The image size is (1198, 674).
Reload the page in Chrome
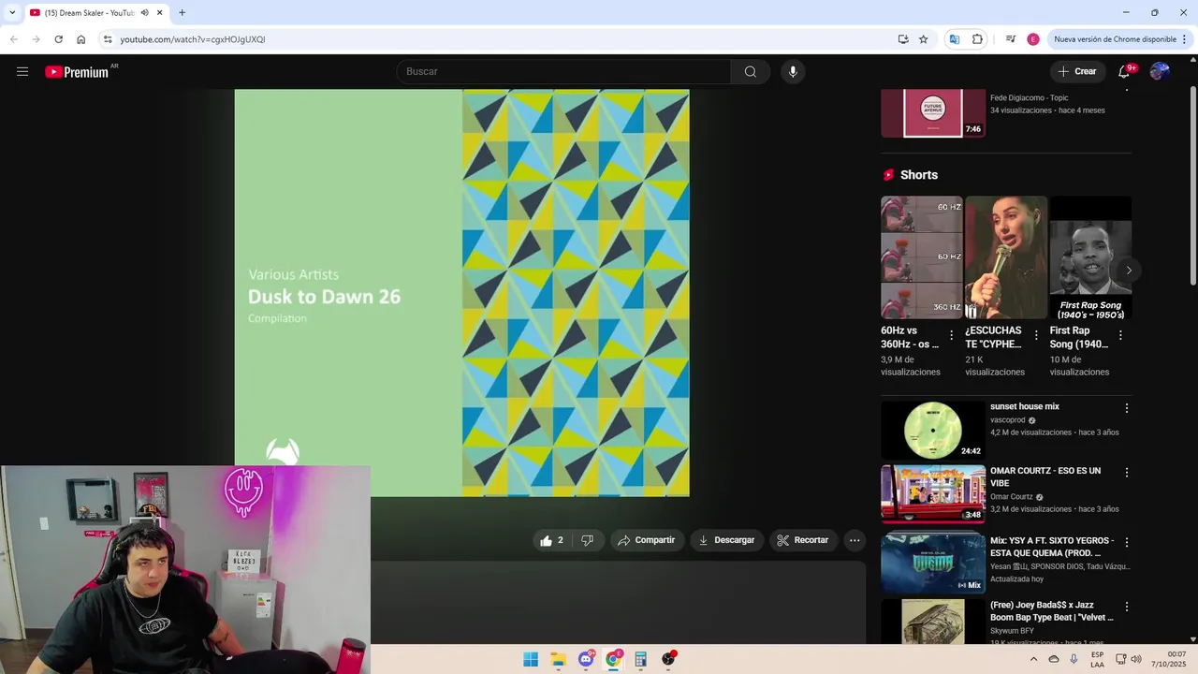58,39
